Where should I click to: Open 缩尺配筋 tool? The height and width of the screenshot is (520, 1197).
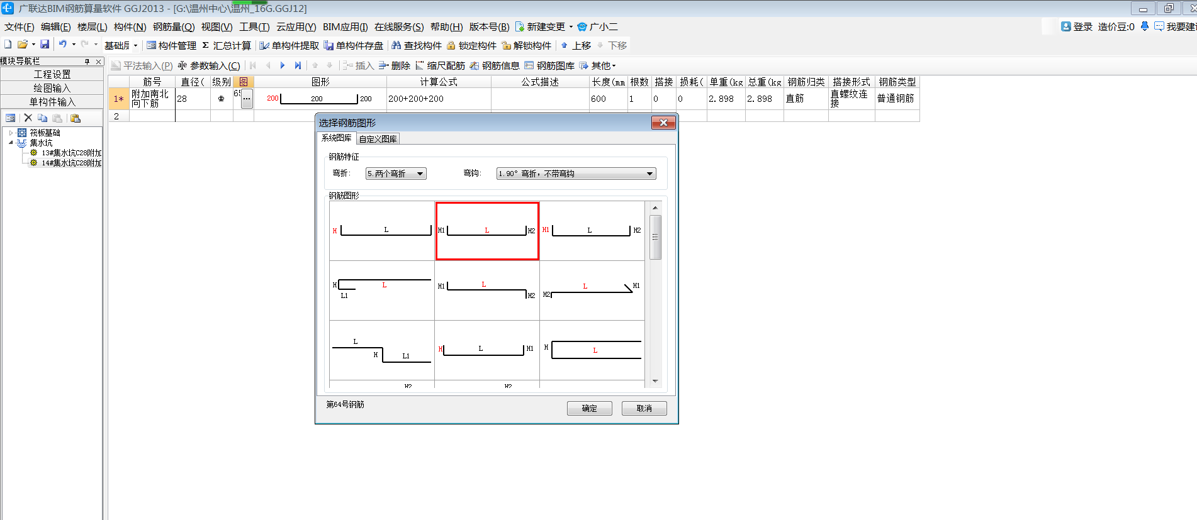[440, 65]
